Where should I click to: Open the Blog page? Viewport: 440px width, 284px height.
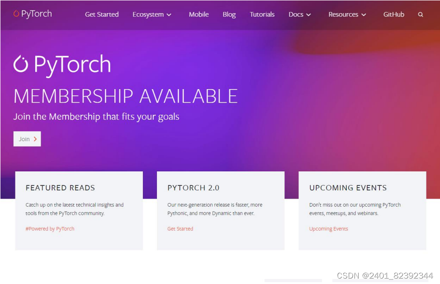coord(229,14)
